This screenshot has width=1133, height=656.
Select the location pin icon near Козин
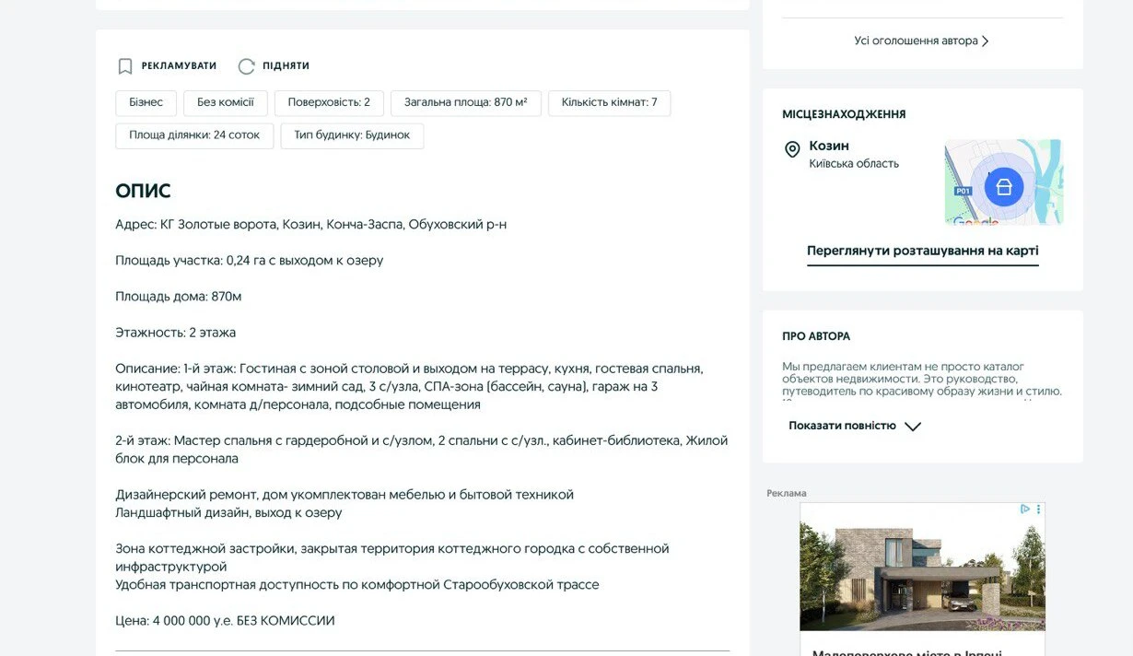pyautogui.click(x=791, y=147)
